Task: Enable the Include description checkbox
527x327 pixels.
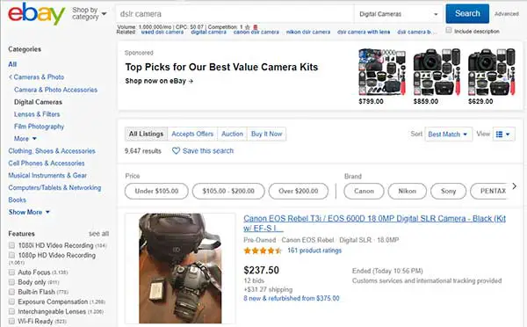Action: click(x=449, y=31)
